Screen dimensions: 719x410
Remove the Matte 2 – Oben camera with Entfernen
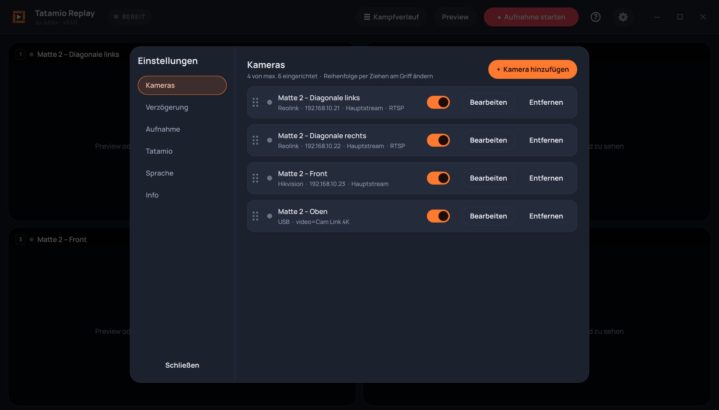tap(546, 216)
